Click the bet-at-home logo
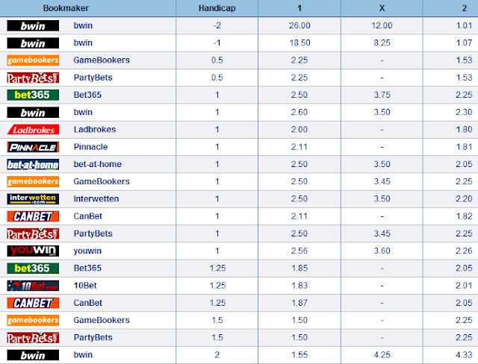Screen dimensions: 478x364 33,164
